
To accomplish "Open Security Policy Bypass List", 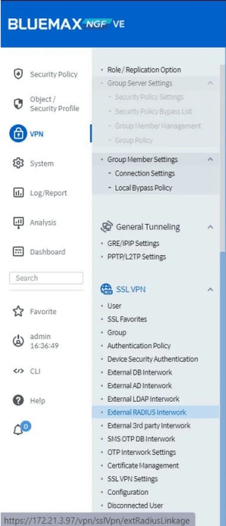I will 153,111.
